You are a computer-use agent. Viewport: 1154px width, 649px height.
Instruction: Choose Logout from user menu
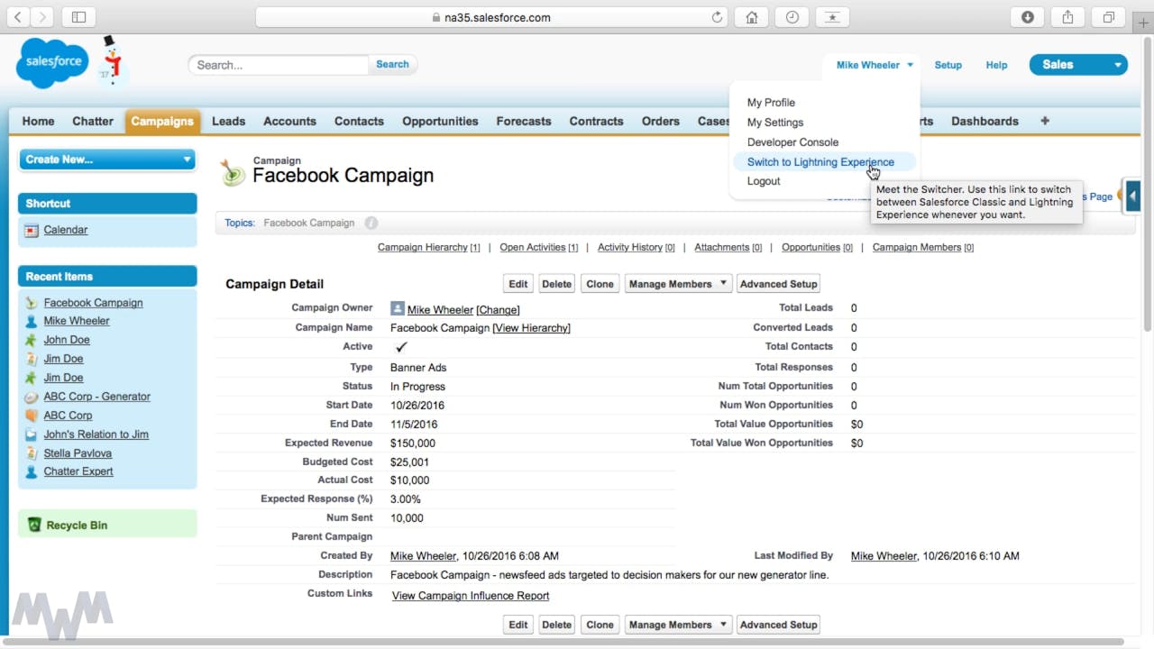pos(764,181)
